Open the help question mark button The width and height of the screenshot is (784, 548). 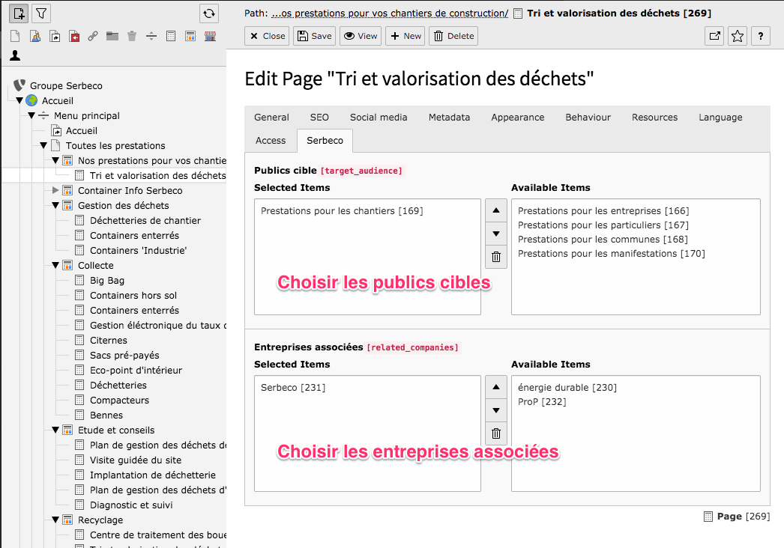(762, 36)
